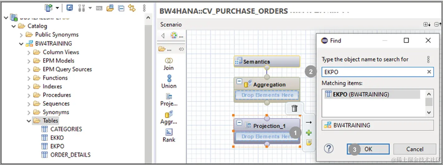
Task: Expand the Functions folder
Action: click(x=29, y=78)
